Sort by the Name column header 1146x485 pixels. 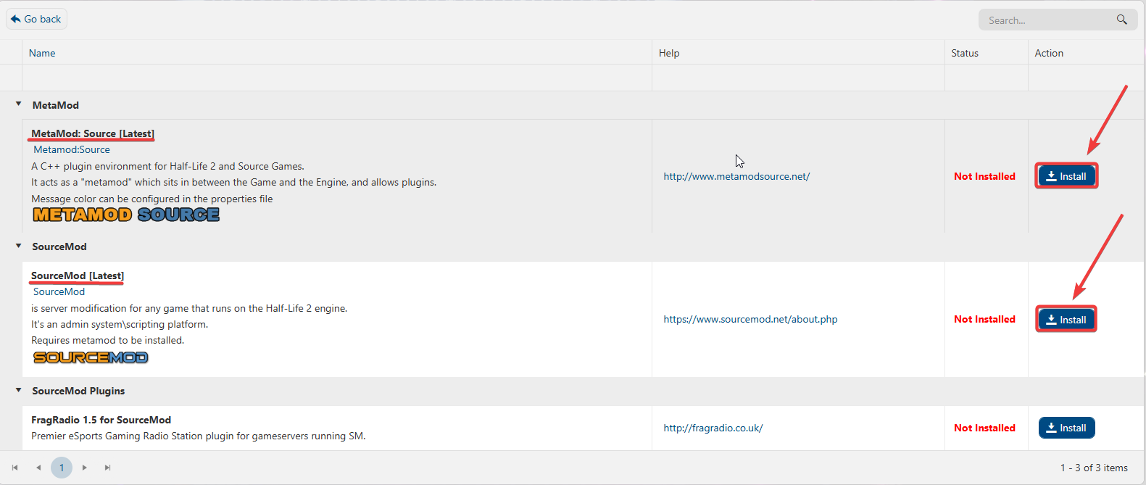pyautogui.click(x=42, y=53)
